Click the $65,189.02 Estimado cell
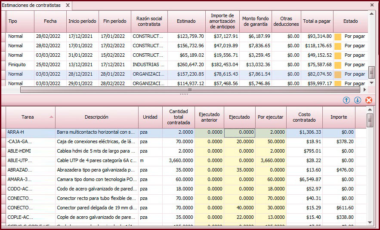The height and width of the screenshot is (230, 380). 186,55
